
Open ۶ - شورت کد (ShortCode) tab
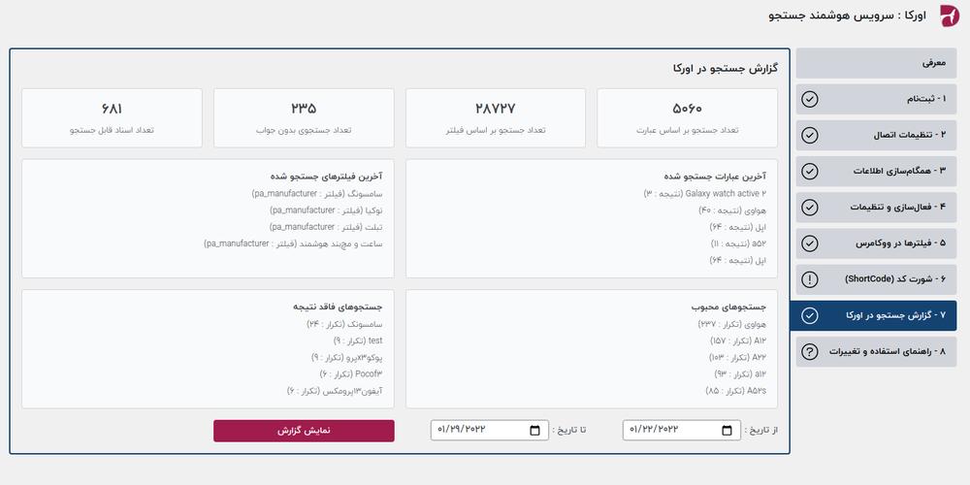coord(876,279)
